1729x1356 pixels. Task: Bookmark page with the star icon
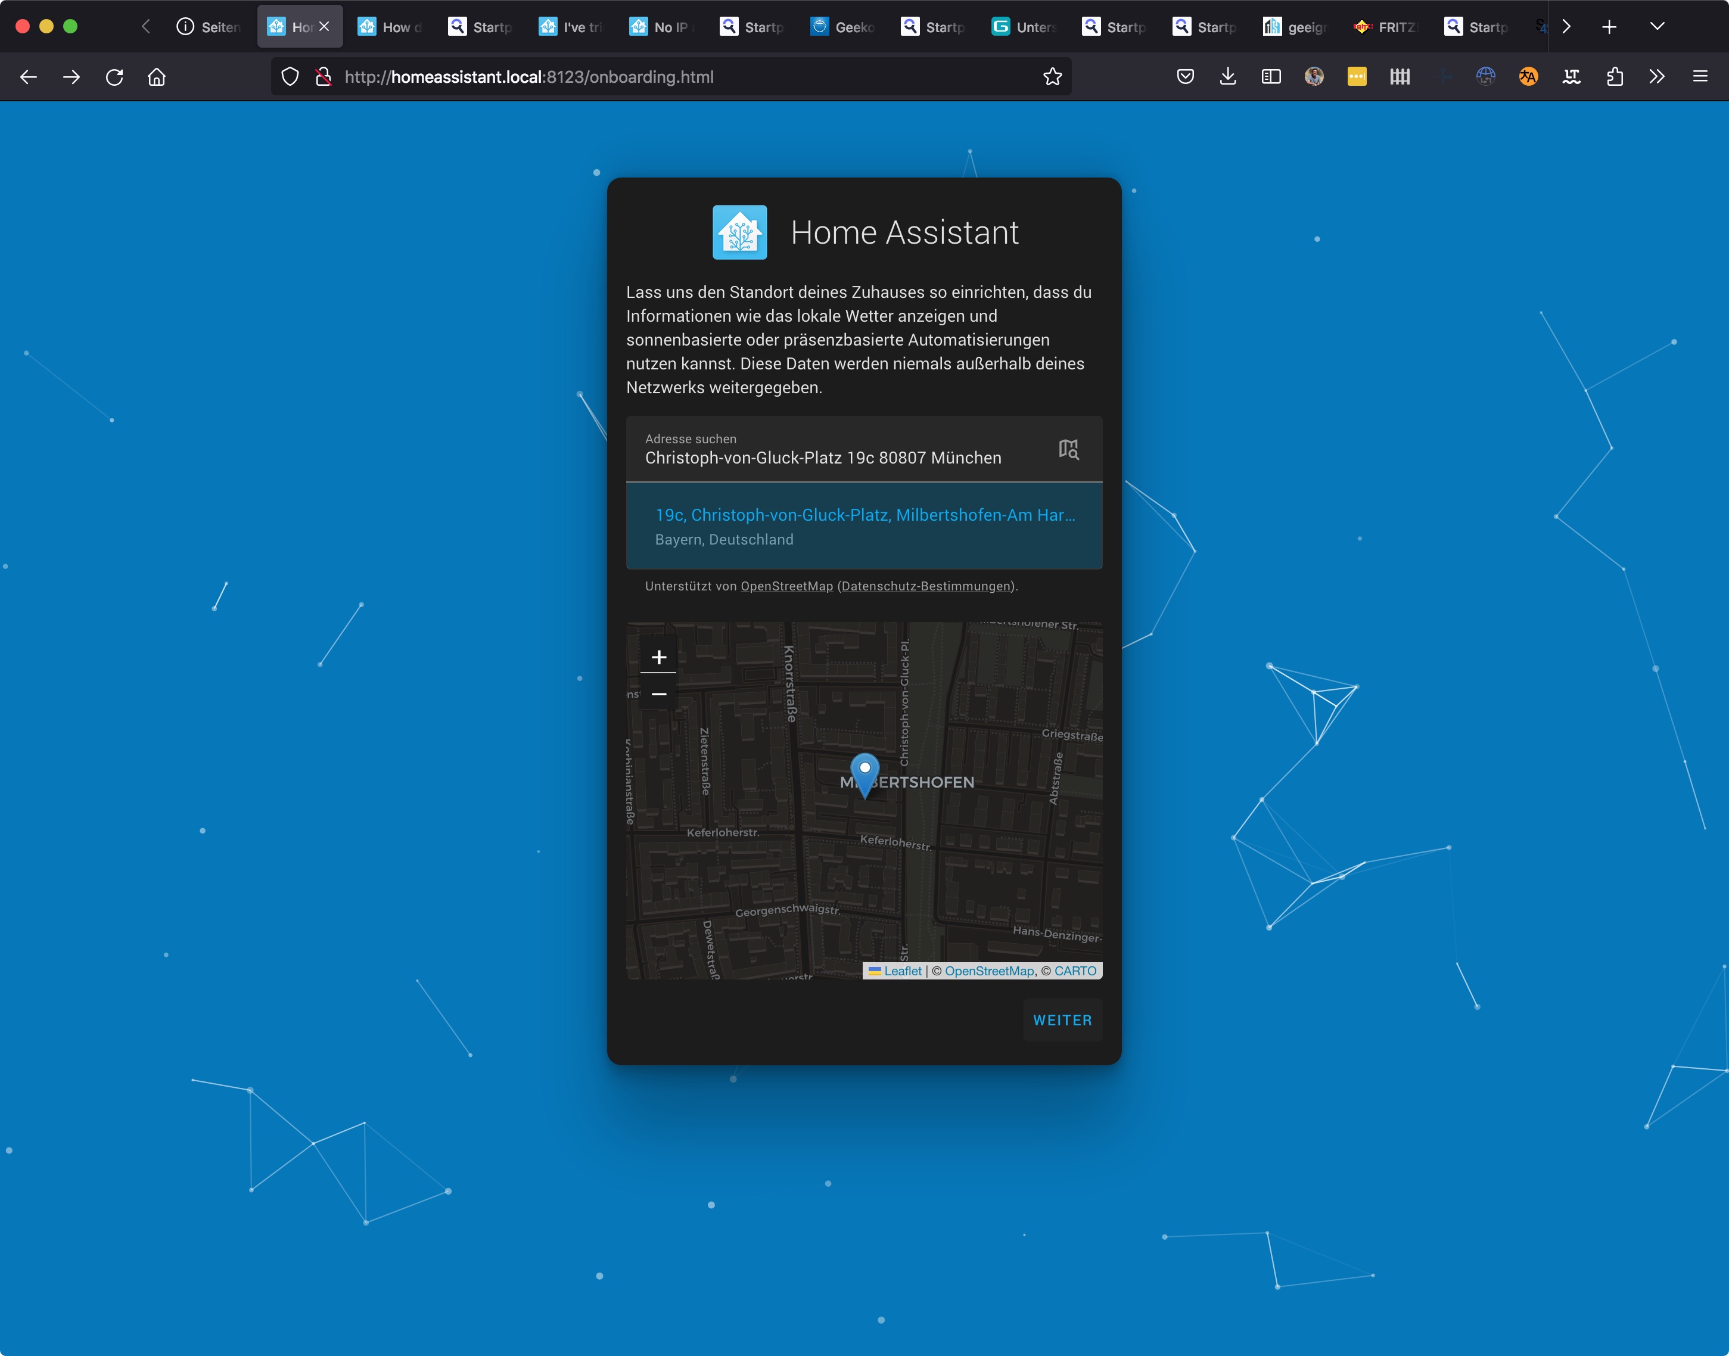1052,77
